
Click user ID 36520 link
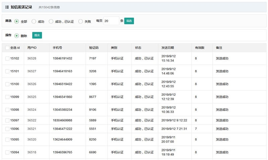pos(32,140)
